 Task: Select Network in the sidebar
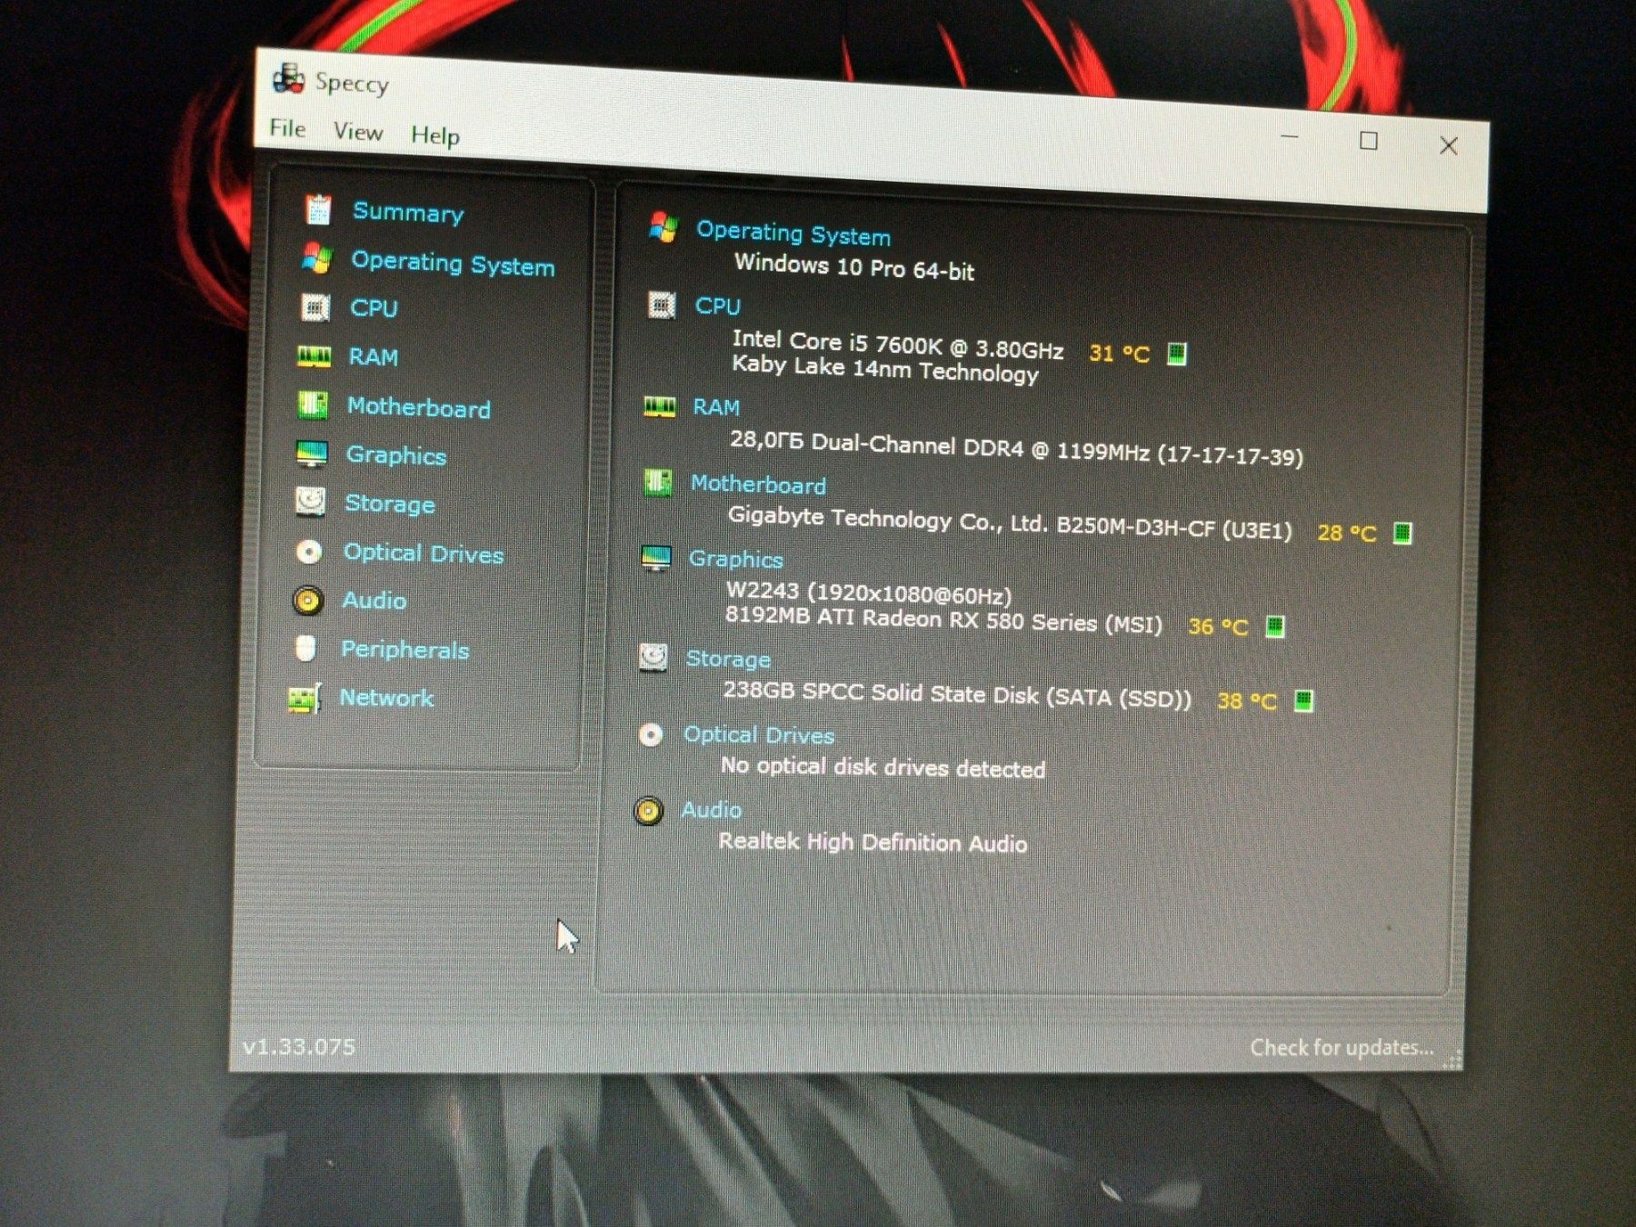(386, 698)
